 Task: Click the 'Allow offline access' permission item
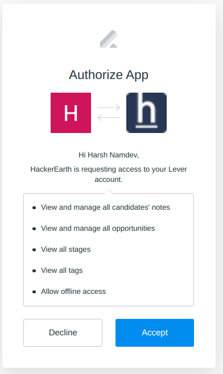(x=73, y=291)
